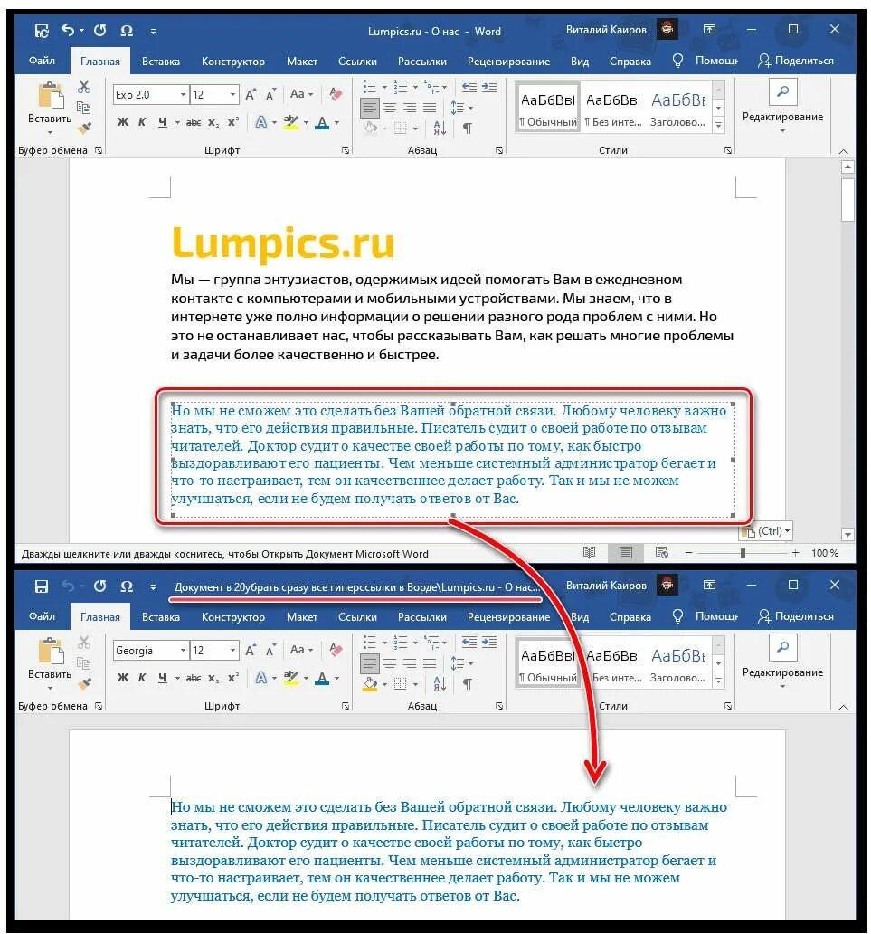This screenshot has width=871, height=934.
Task: Click Поделиться button in top window
Action: 795,60
